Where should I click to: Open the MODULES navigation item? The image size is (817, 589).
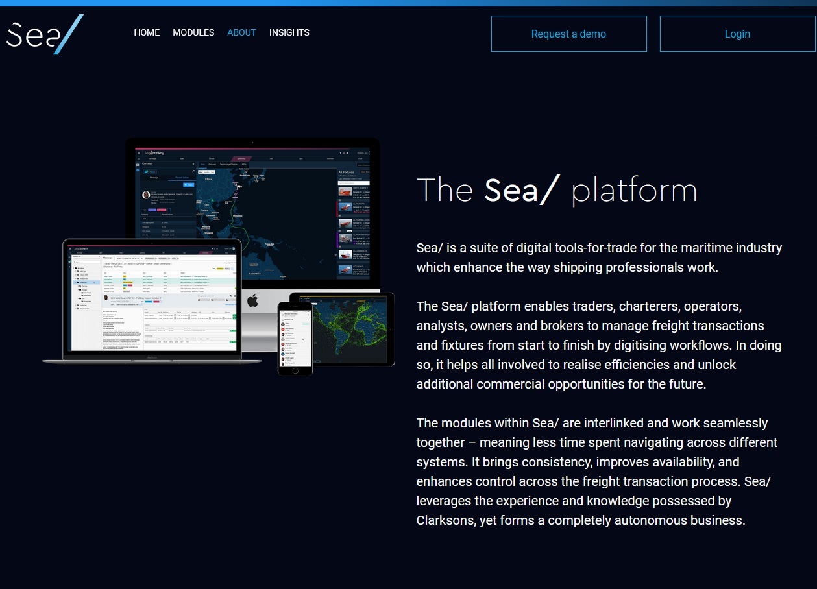pos(193,32)
